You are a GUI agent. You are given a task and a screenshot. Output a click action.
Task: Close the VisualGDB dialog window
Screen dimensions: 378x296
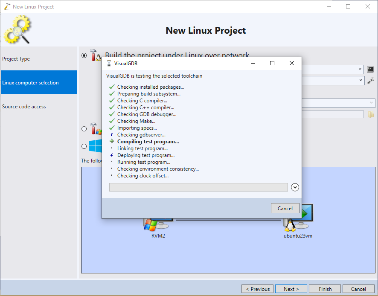292,63
